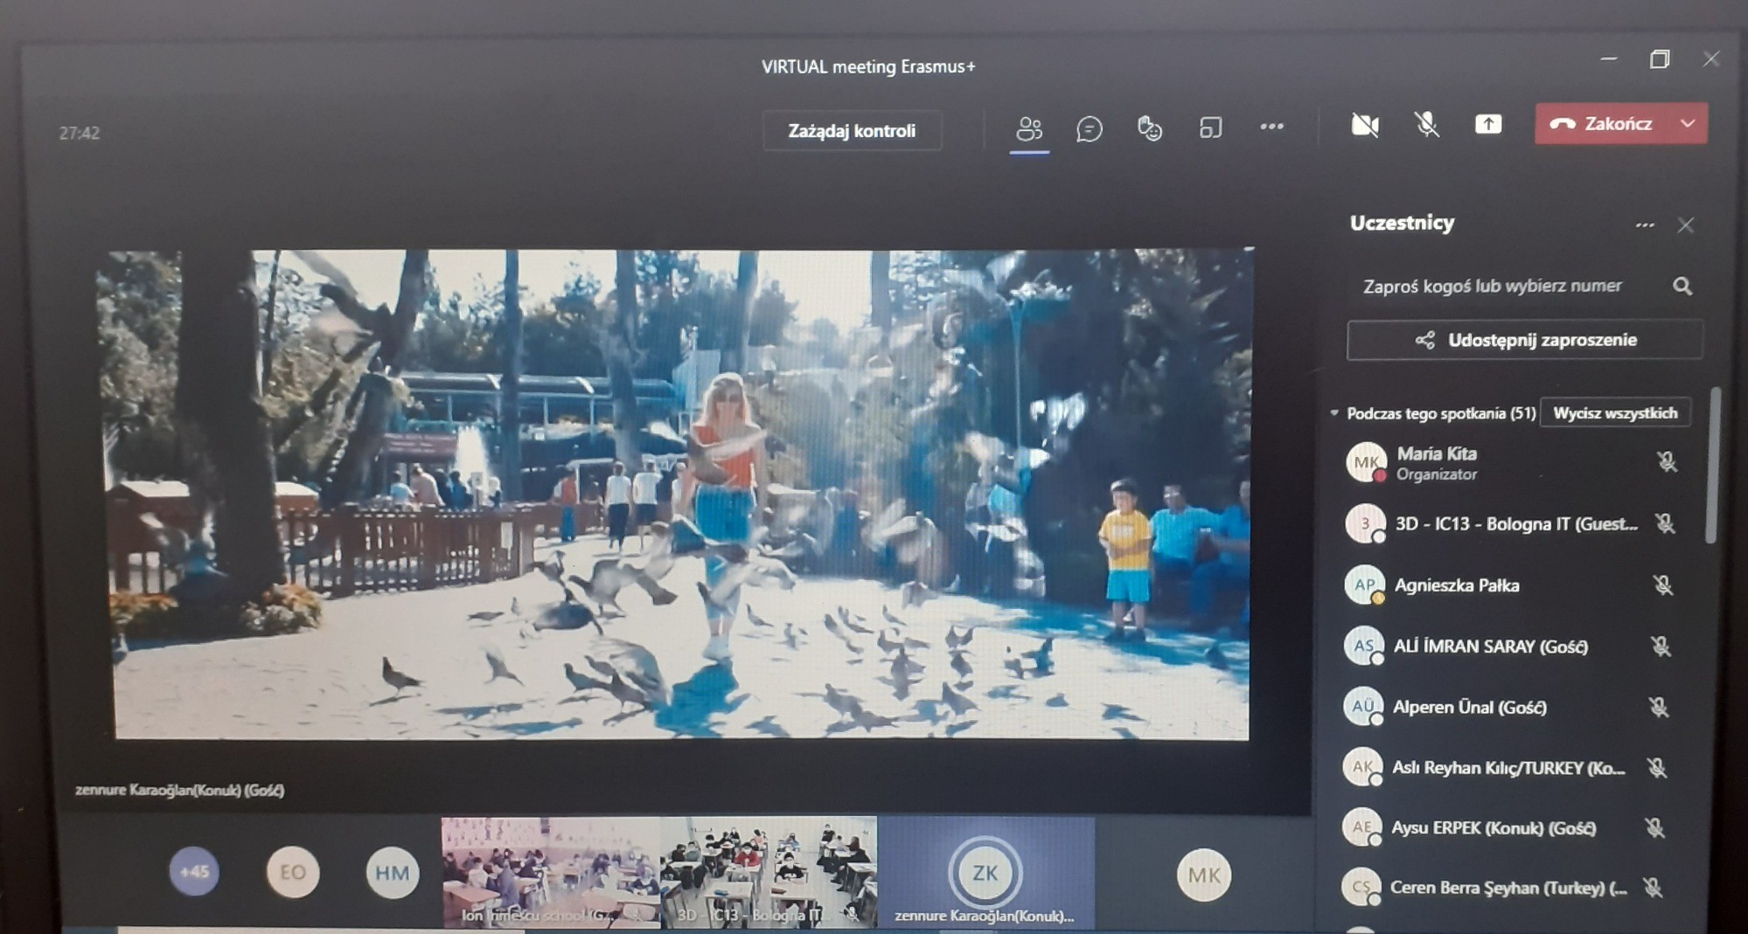Image resolution: width=1748 pixels, height=934 pixels.
Task: Click the 3D - IC13 Bologna video thumbnail
Action: pyautogui.click(x=768, y=871)
